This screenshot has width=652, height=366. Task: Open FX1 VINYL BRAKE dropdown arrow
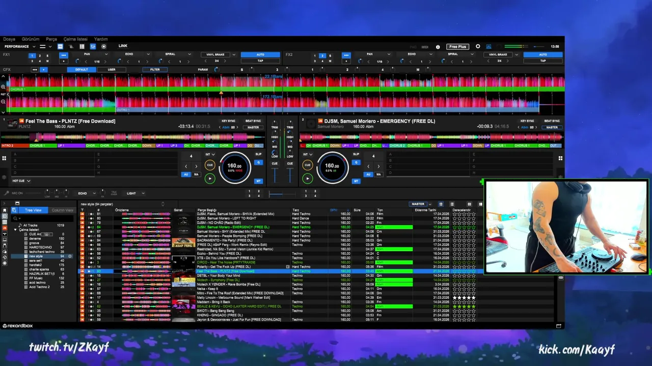pos(234,54)
